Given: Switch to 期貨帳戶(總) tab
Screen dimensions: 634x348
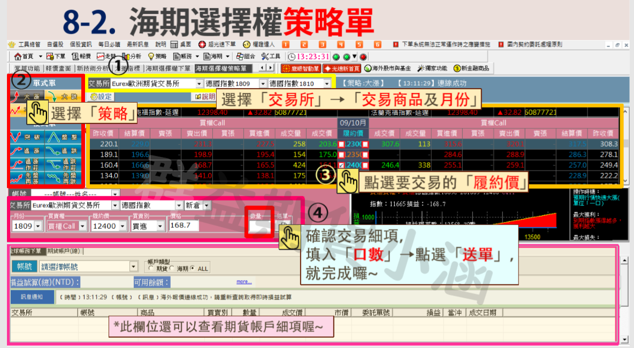Looking at the screenshot, I should [64, 251].
